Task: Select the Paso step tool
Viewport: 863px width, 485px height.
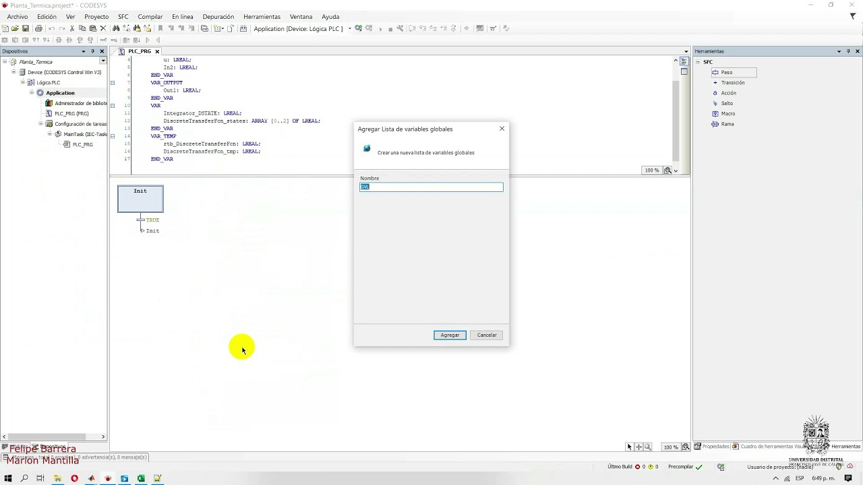Action: tap(734, 72)
